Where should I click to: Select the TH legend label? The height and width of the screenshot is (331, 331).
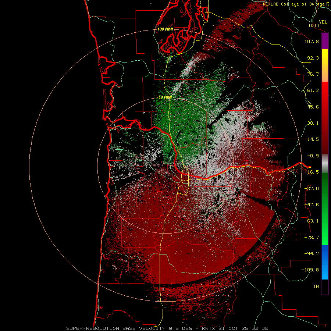pyautogui.click(x=316, y=286)
